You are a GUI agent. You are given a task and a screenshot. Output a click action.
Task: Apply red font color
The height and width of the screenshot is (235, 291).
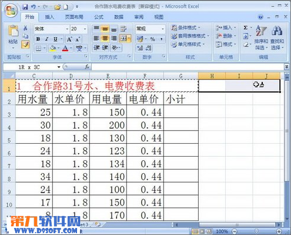pos(65,48)
